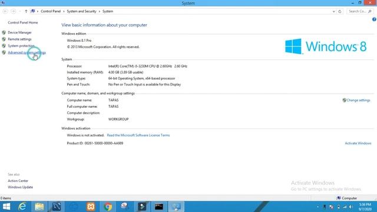Select the System control panel taskbar icon

(176, 207)
